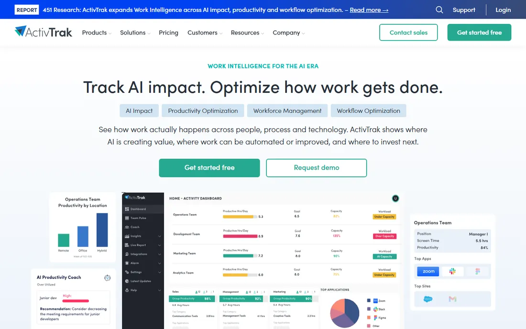The image size is (526, 329).
Task: Click the Sales Group Productivity 98% bar
Action: pos(192,298)
